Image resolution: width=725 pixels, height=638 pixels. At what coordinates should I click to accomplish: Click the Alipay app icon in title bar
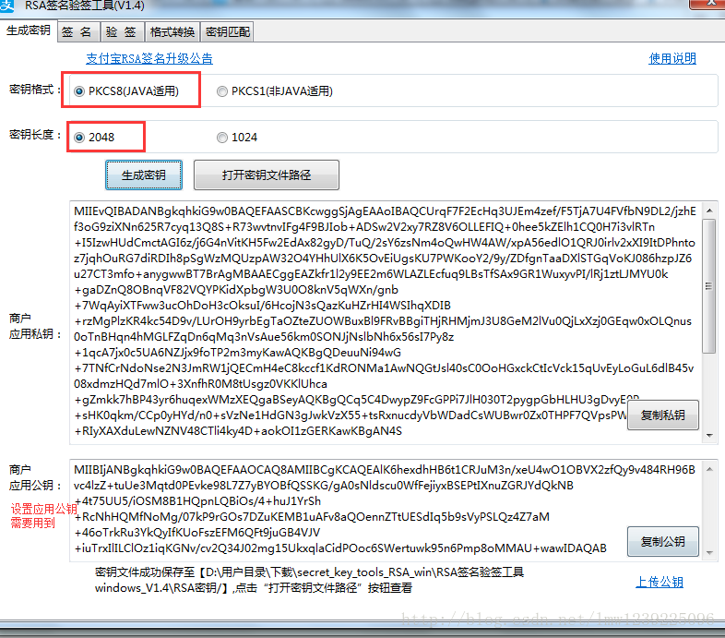[6, 6]
